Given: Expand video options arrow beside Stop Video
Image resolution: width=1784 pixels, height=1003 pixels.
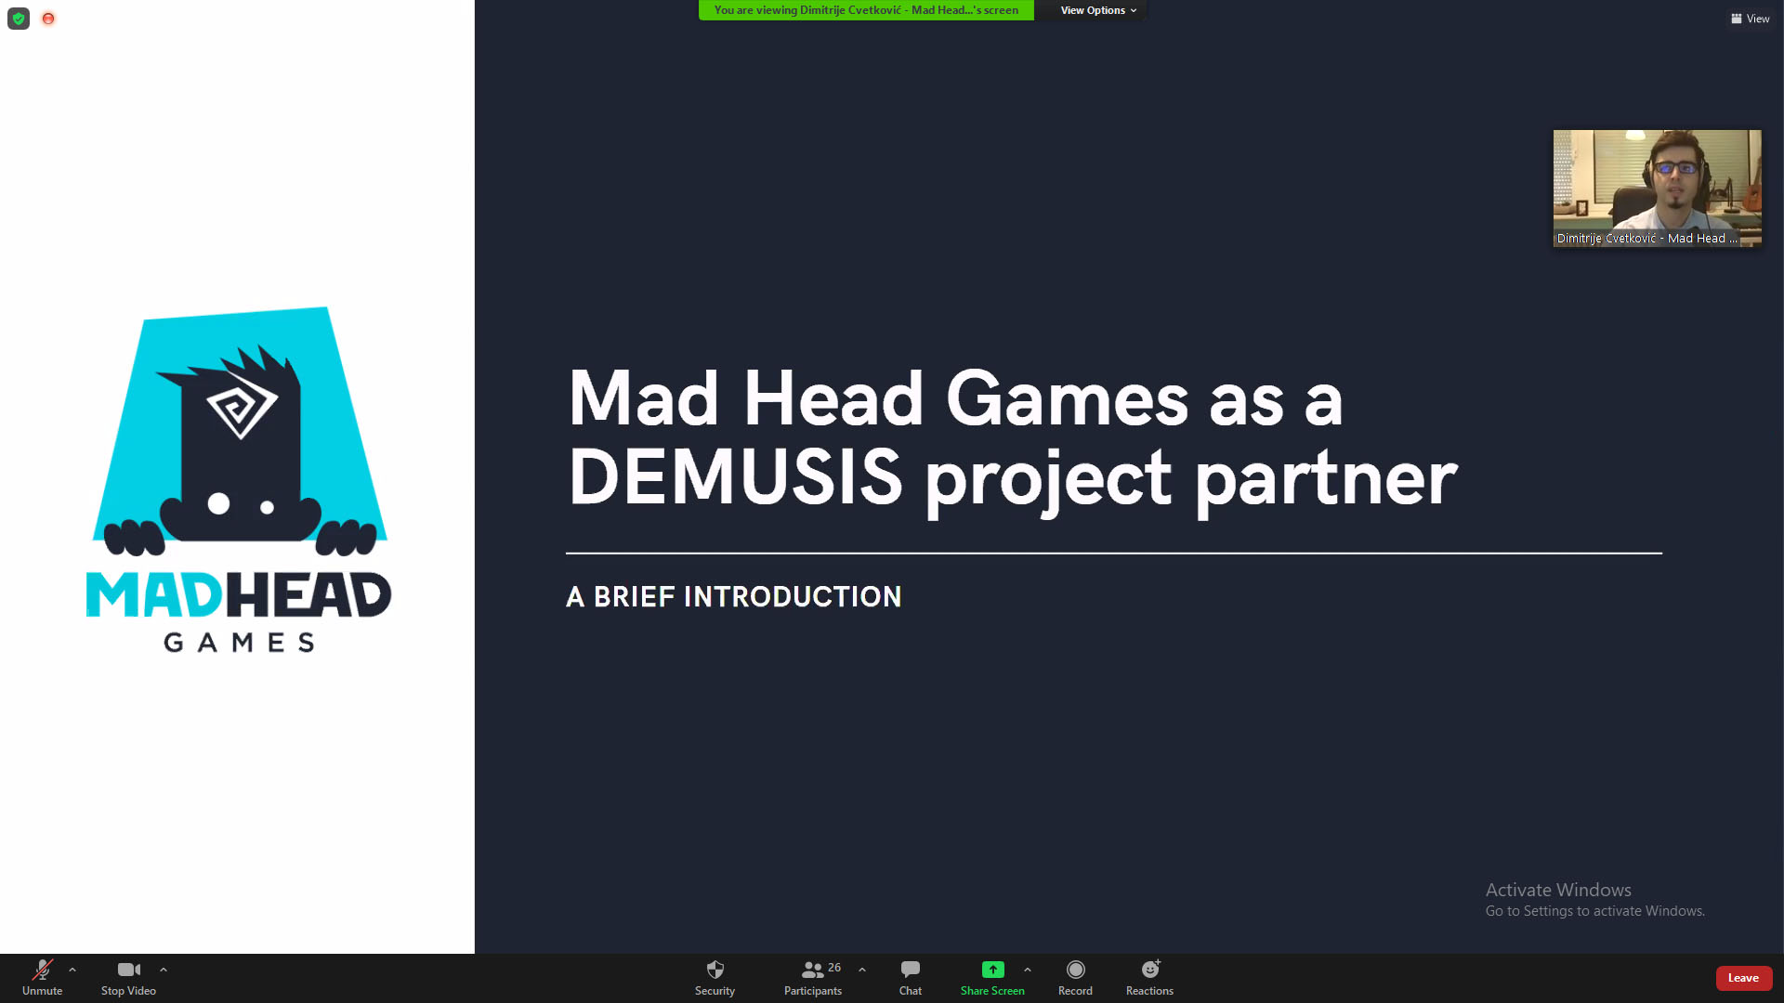Looking at the screenshot, I should click(x=164, y=970).
